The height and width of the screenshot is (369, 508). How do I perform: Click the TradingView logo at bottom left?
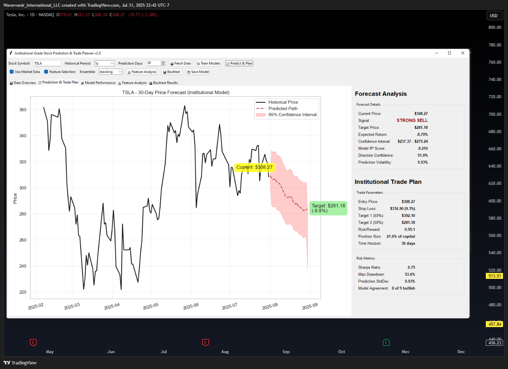click(x=20, y=363)
